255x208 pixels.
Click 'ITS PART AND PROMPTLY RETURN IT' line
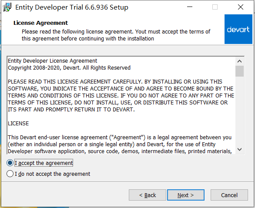pos(71,110)
